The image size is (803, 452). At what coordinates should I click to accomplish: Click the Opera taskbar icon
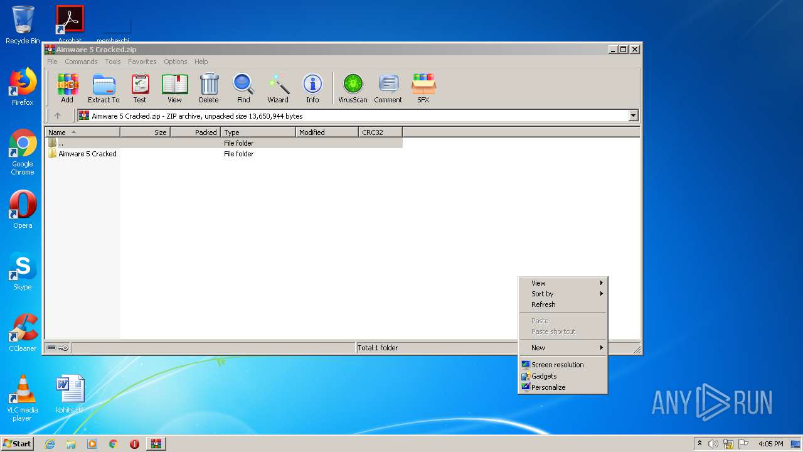(134, 444)
